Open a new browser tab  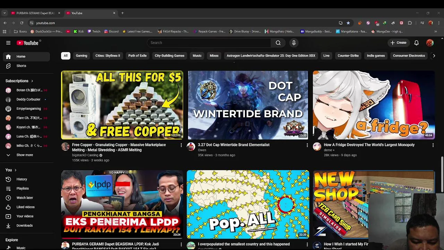coord(122,13)
